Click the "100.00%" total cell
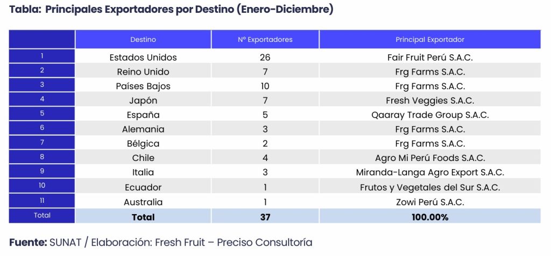Screen dimensions: 551x256 pos(429,217)
